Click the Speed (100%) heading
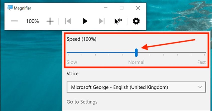This screenshot has width=212, height=111. coord(82,39)
